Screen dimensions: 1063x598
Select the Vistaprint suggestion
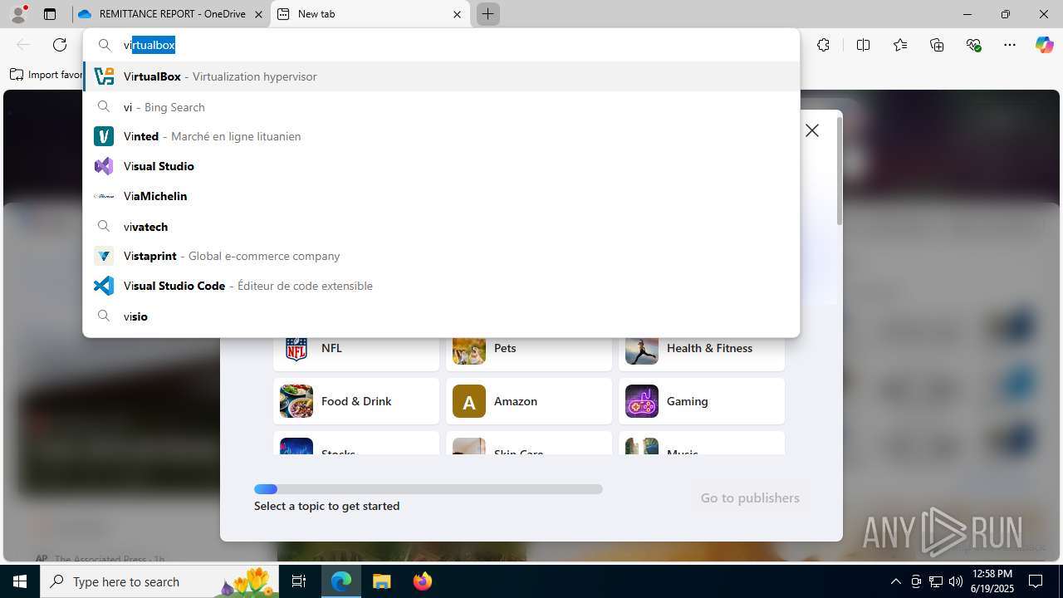click(442, 256)
